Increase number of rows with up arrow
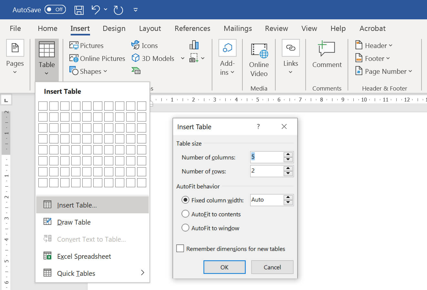Viewport: 427px width, 290px height. pyautogui.click(x=288, y=168)
